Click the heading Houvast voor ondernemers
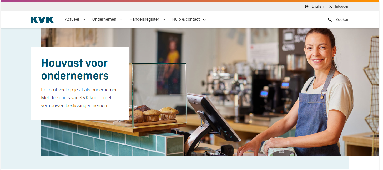 click(75, 69)
